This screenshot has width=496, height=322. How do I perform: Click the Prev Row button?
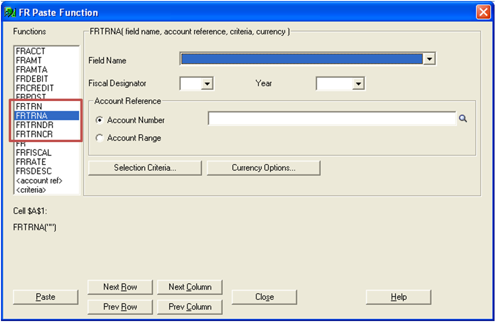point(120,307)
